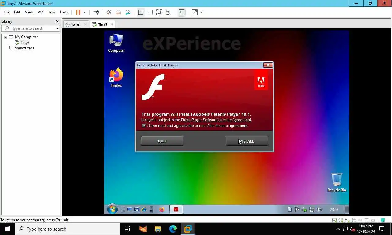
Task: Click the guest show desktop strip
Action: (x=347, y=210)
